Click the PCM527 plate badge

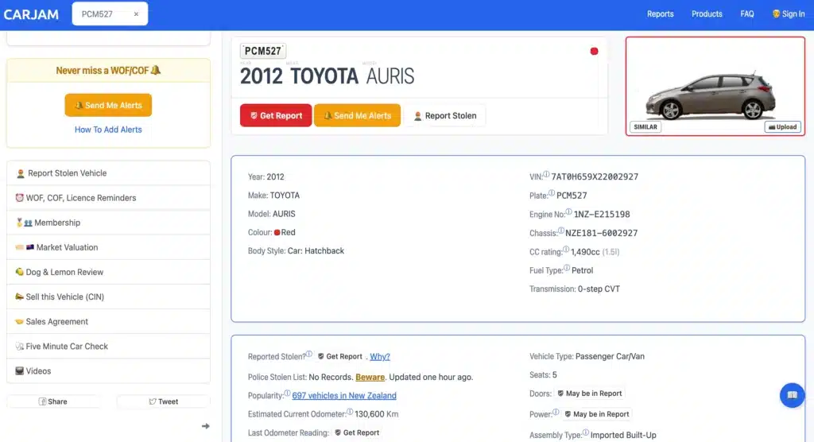[262, 51]
